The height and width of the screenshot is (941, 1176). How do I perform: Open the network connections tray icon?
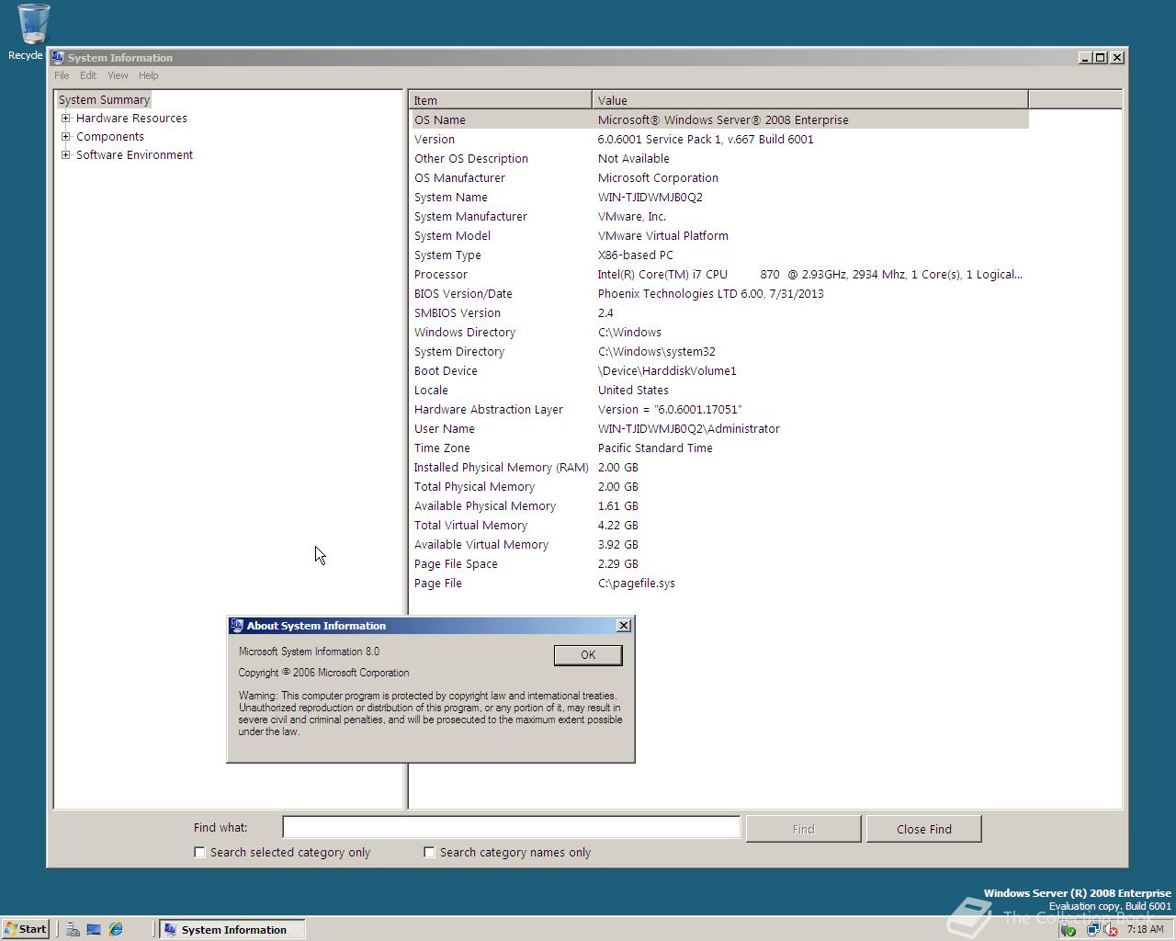click(x=1092, y=929)
